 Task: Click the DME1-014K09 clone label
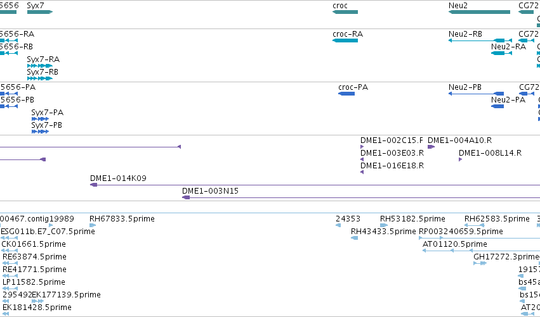118,178
